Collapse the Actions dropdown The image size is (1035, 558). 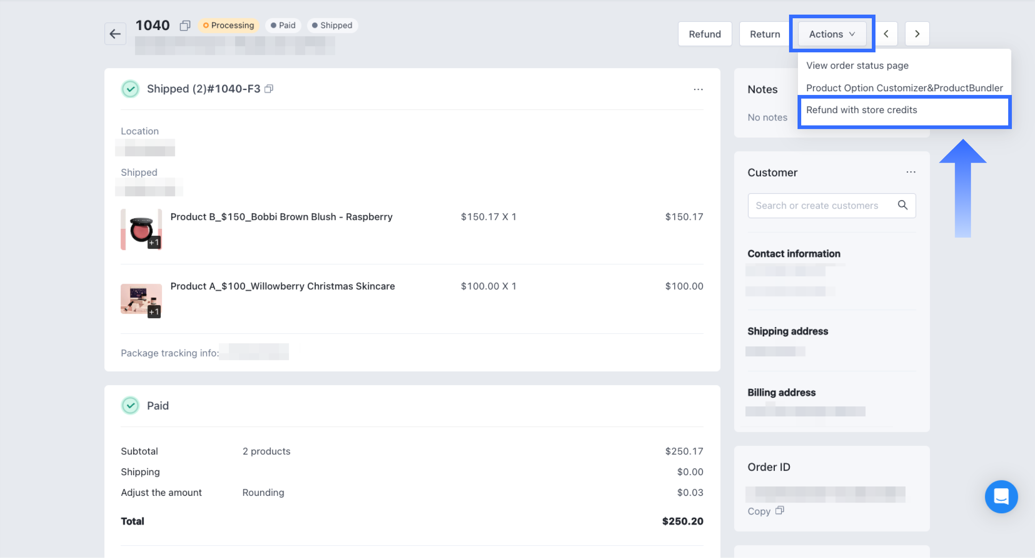coord(832,34)
